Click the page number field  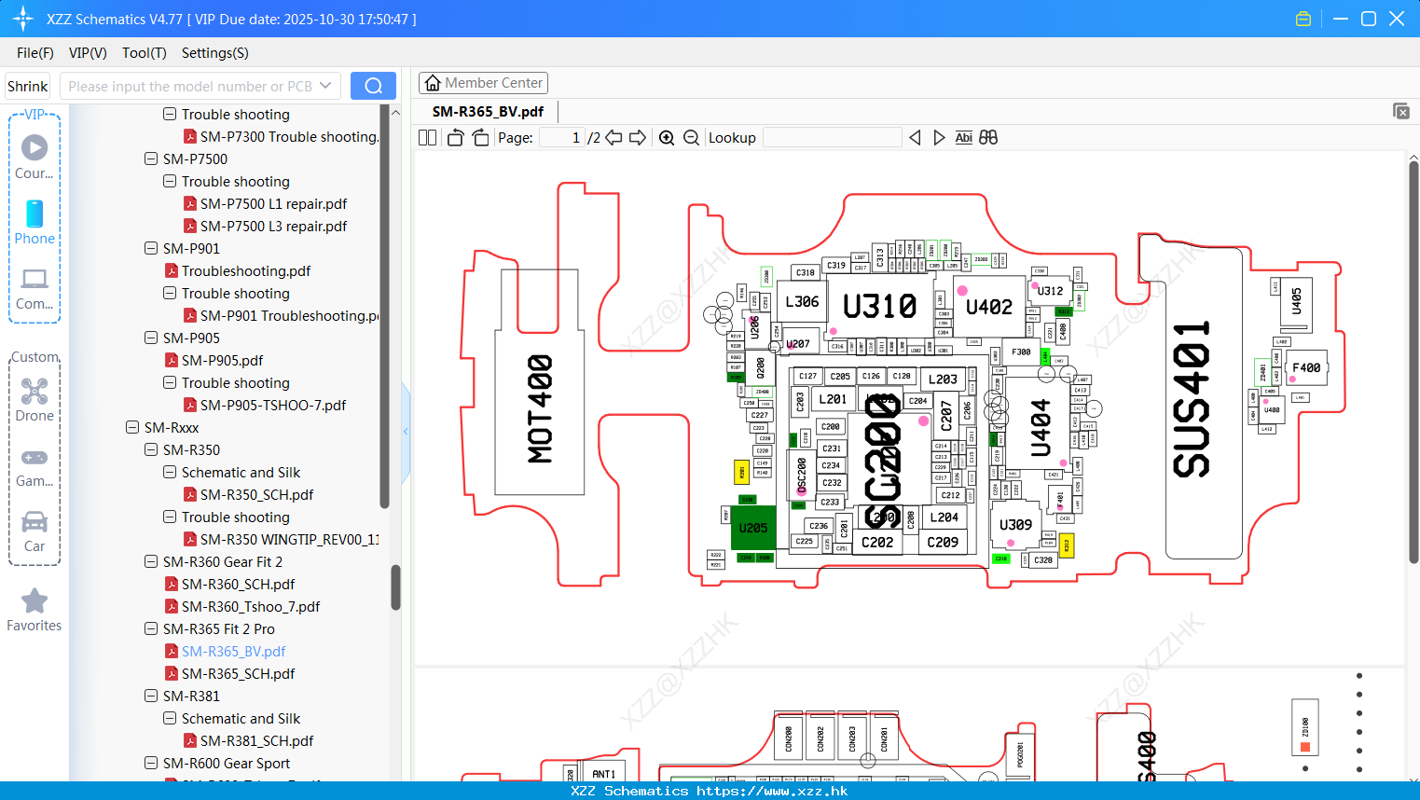pos(562,138)
